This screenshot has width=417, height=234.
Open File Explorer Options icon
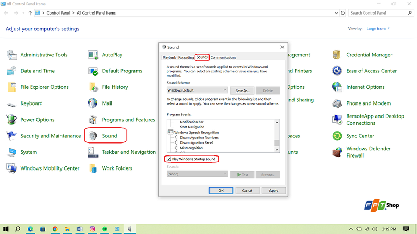pos(11,87)
